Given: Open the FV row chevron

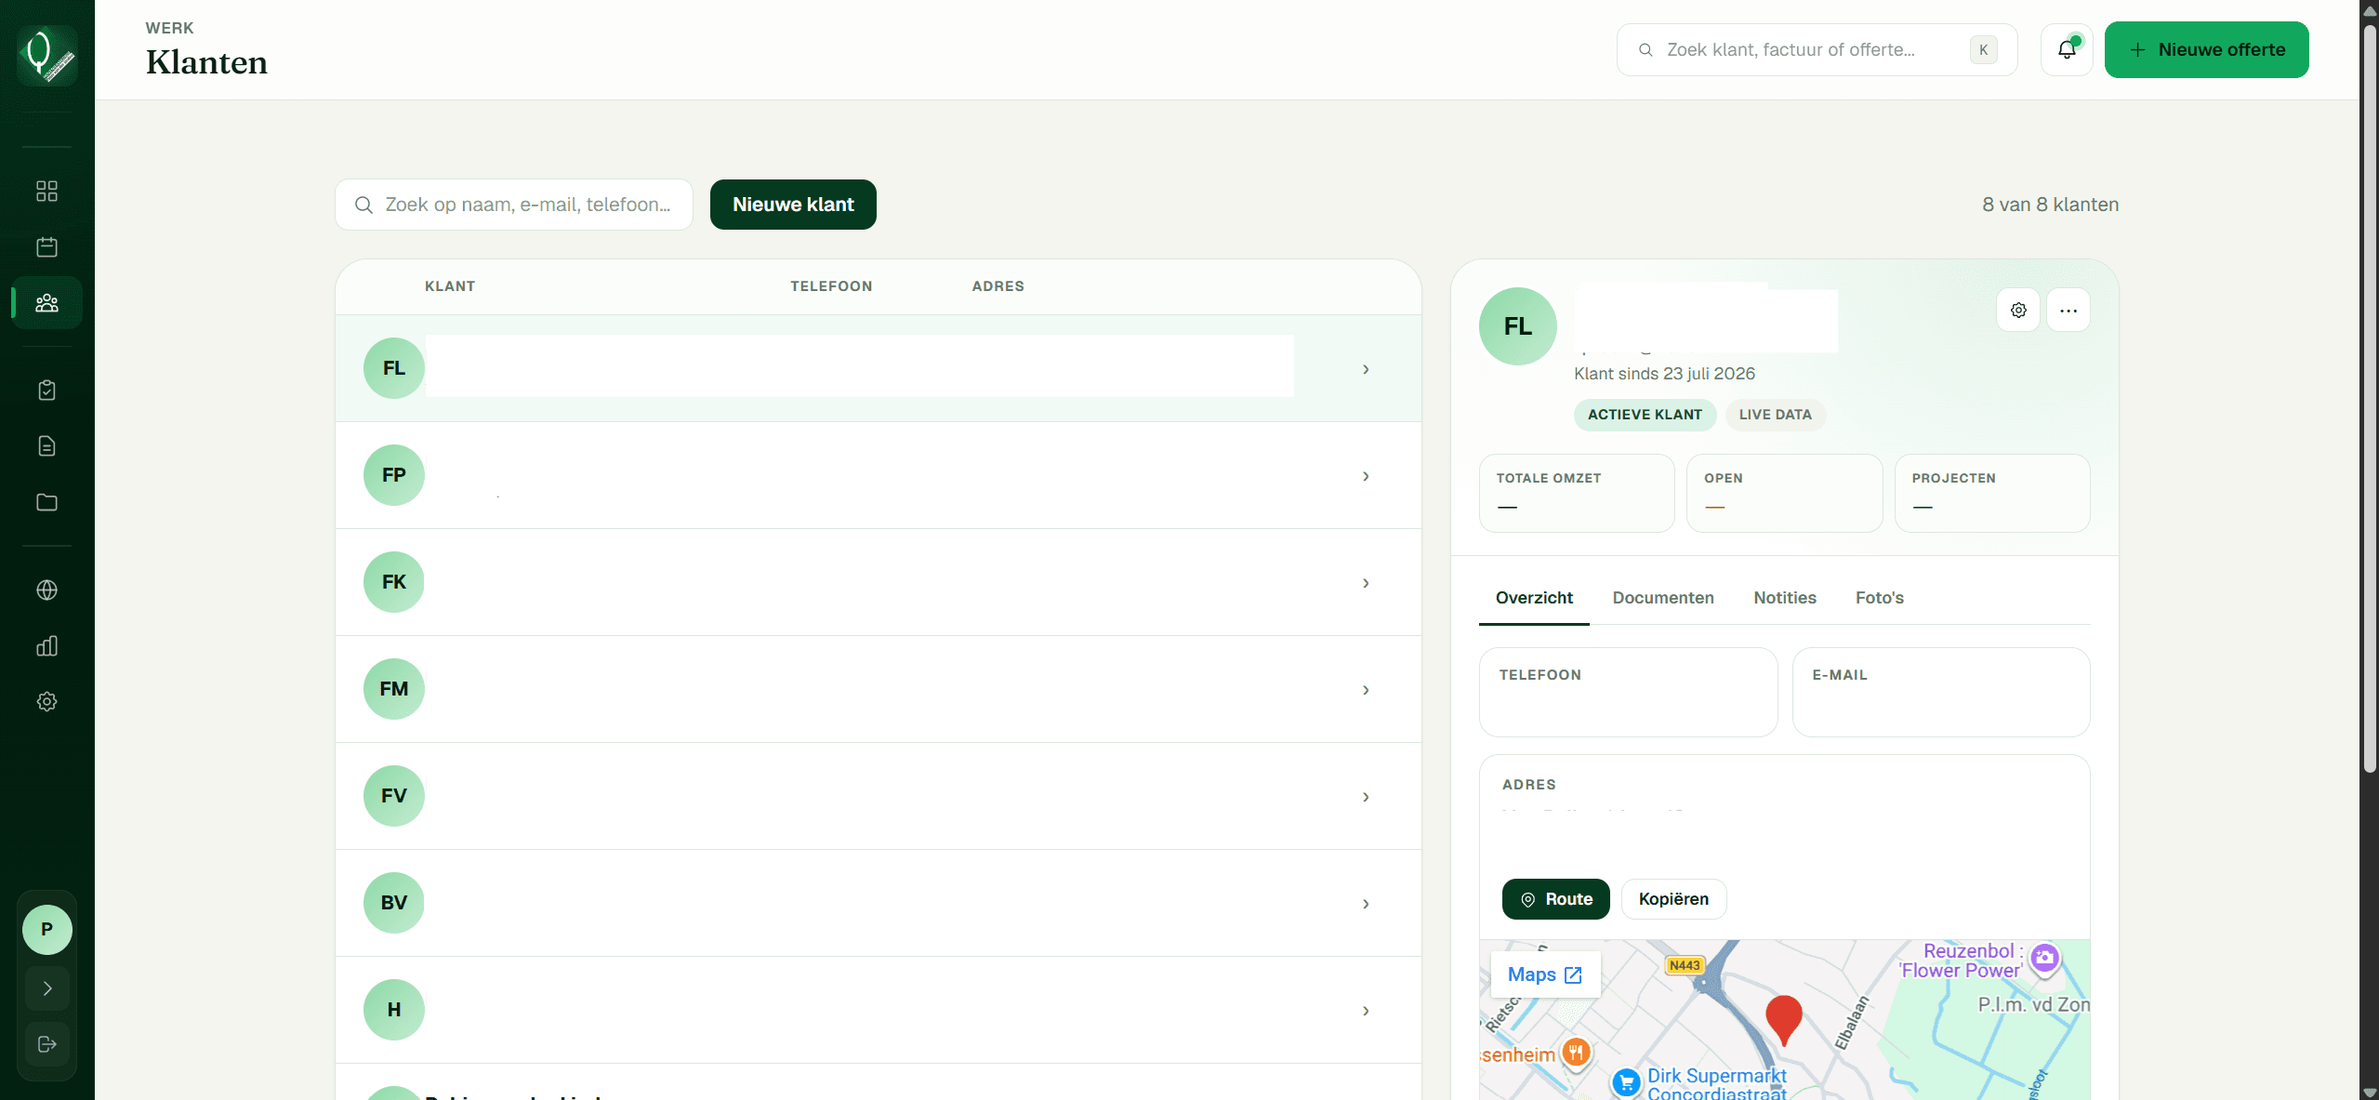Looking at the screenshot, I should pyautogui.click(x=1366, y=797).
